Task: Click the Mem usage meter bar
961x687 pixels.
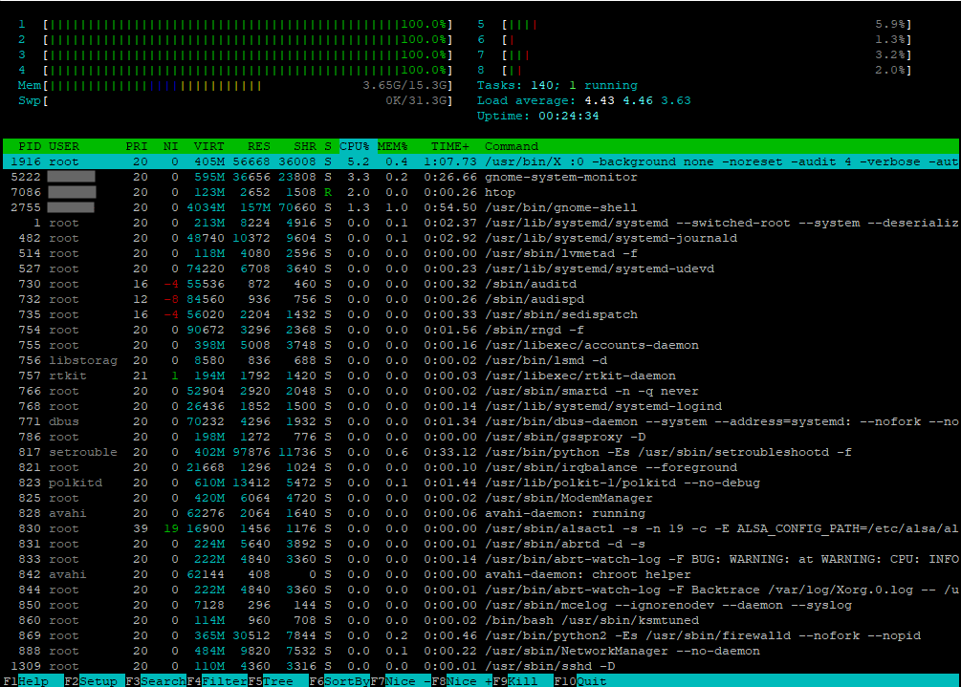Action: [248, 86]
